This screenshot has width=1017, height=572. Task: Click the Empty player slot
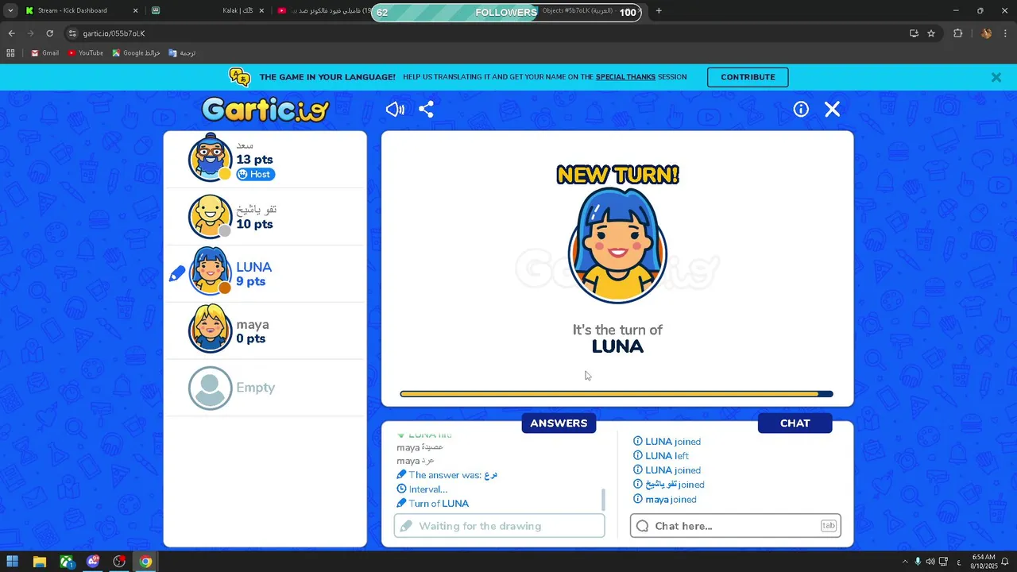[265, 388]
